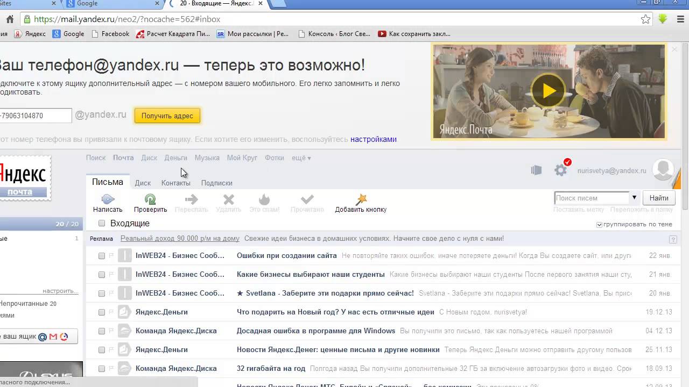Toggle select-all checkbox next to Входящие

(102, 224)
